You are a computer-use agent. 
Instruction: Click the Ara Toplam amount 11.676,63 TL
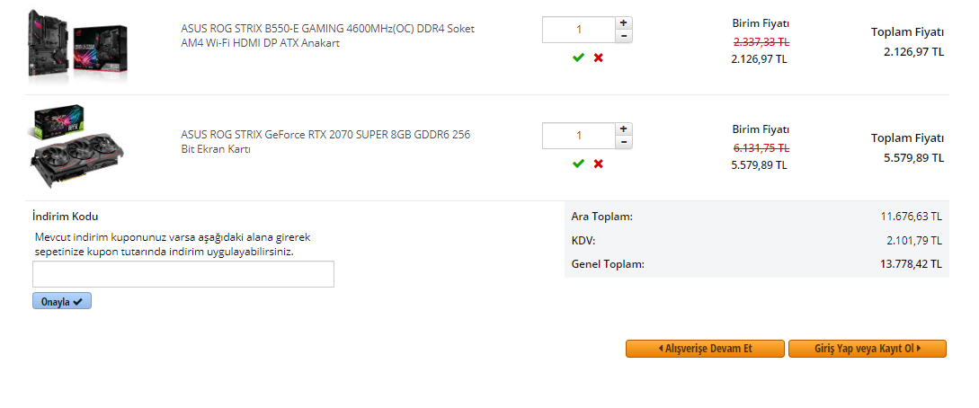pos(911,217)
